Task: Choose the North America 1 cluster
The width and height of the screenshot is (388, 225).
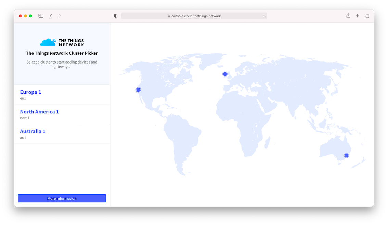Action: tap(39, 112)
